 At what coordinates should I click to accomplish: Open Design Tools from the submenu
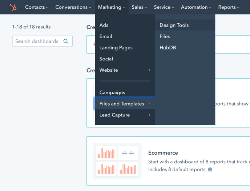(185, 25)
